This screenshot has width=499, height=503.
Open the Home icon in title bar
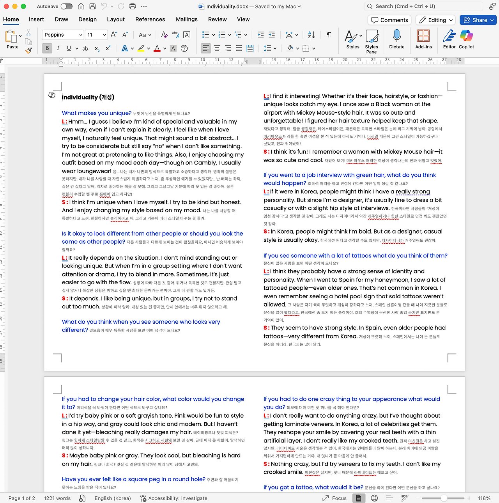(81, 6)
